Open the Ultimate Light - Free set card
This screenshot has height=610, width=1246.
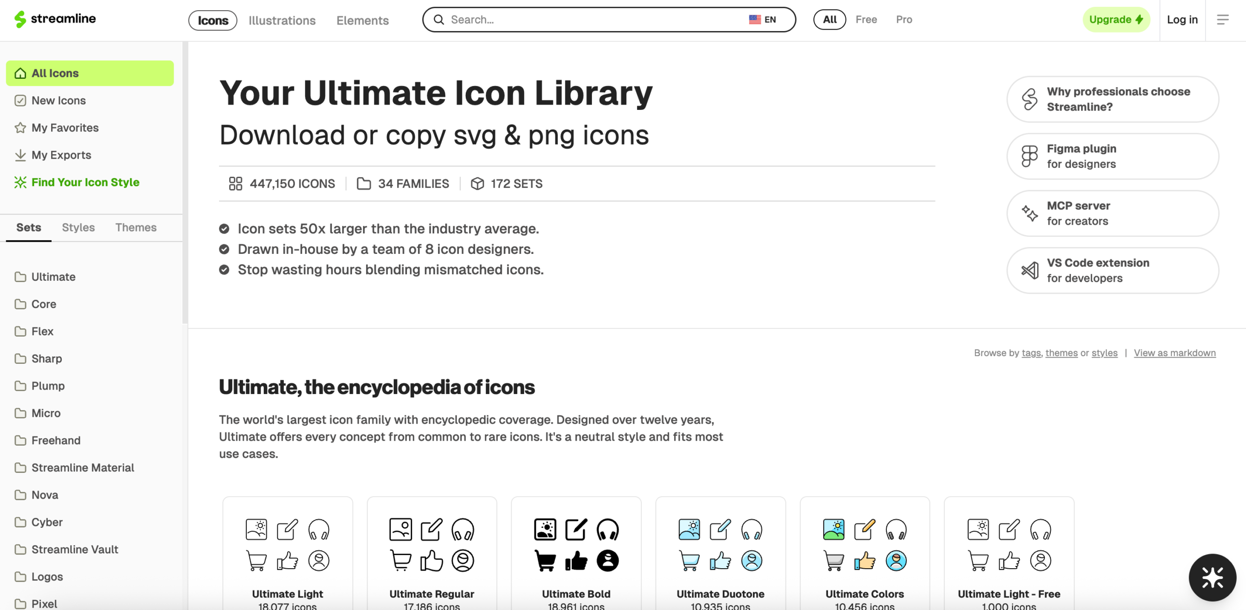tap(1009, 554)
